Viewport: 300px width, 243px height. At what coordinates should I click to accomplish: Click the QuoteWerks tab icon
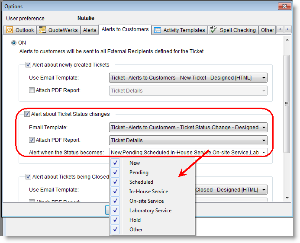click(x=42, y=30)
